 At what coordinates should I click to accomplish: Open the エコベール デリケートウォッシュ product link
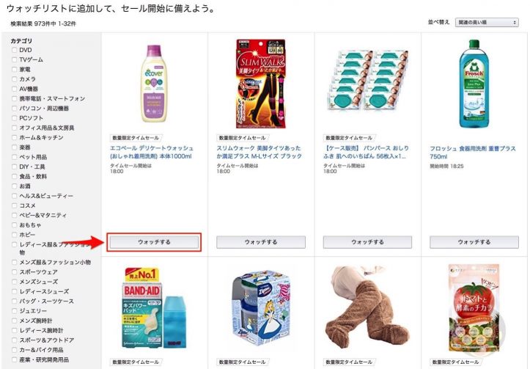[x=152, y=152]
